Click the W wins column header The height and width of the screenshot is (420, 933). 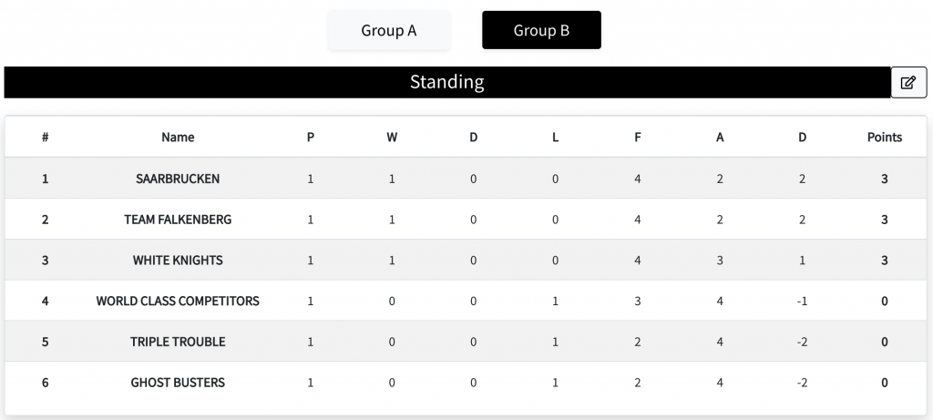pos(392,138)
